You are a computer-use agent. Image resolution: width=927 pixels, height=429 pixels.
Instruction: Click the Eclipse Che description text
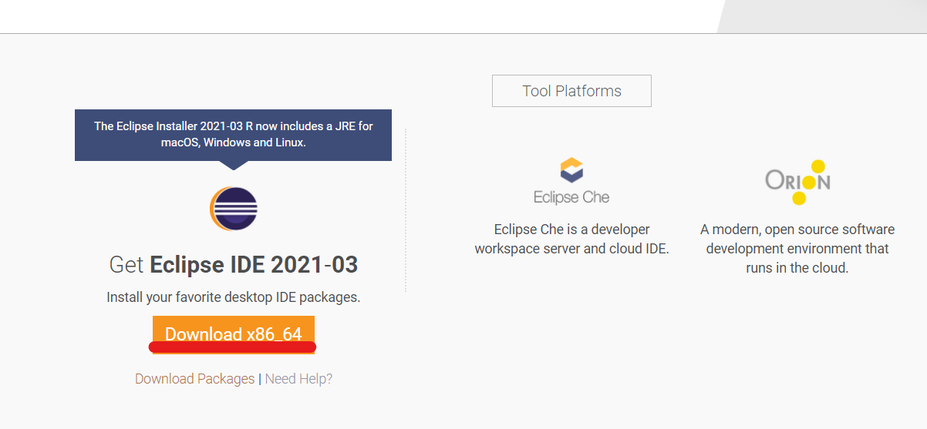(571, 239)
